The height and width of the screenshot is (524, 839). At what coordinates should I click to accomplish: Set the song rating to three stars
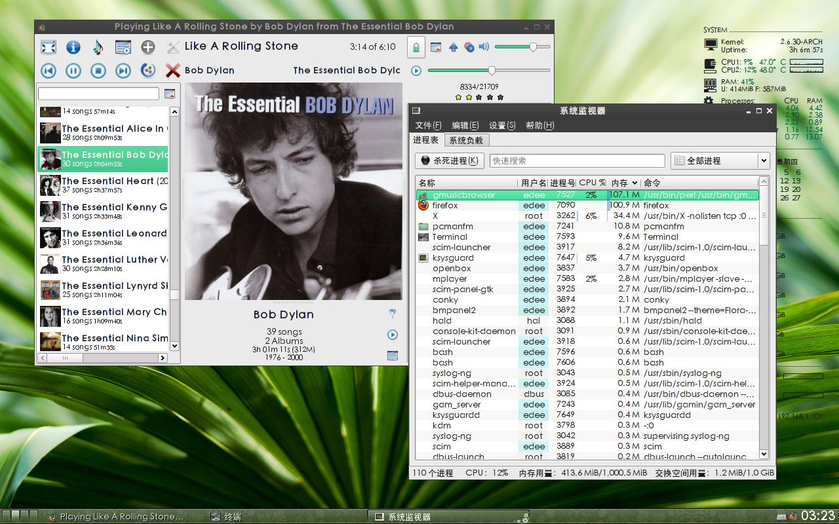click(479, 97)
